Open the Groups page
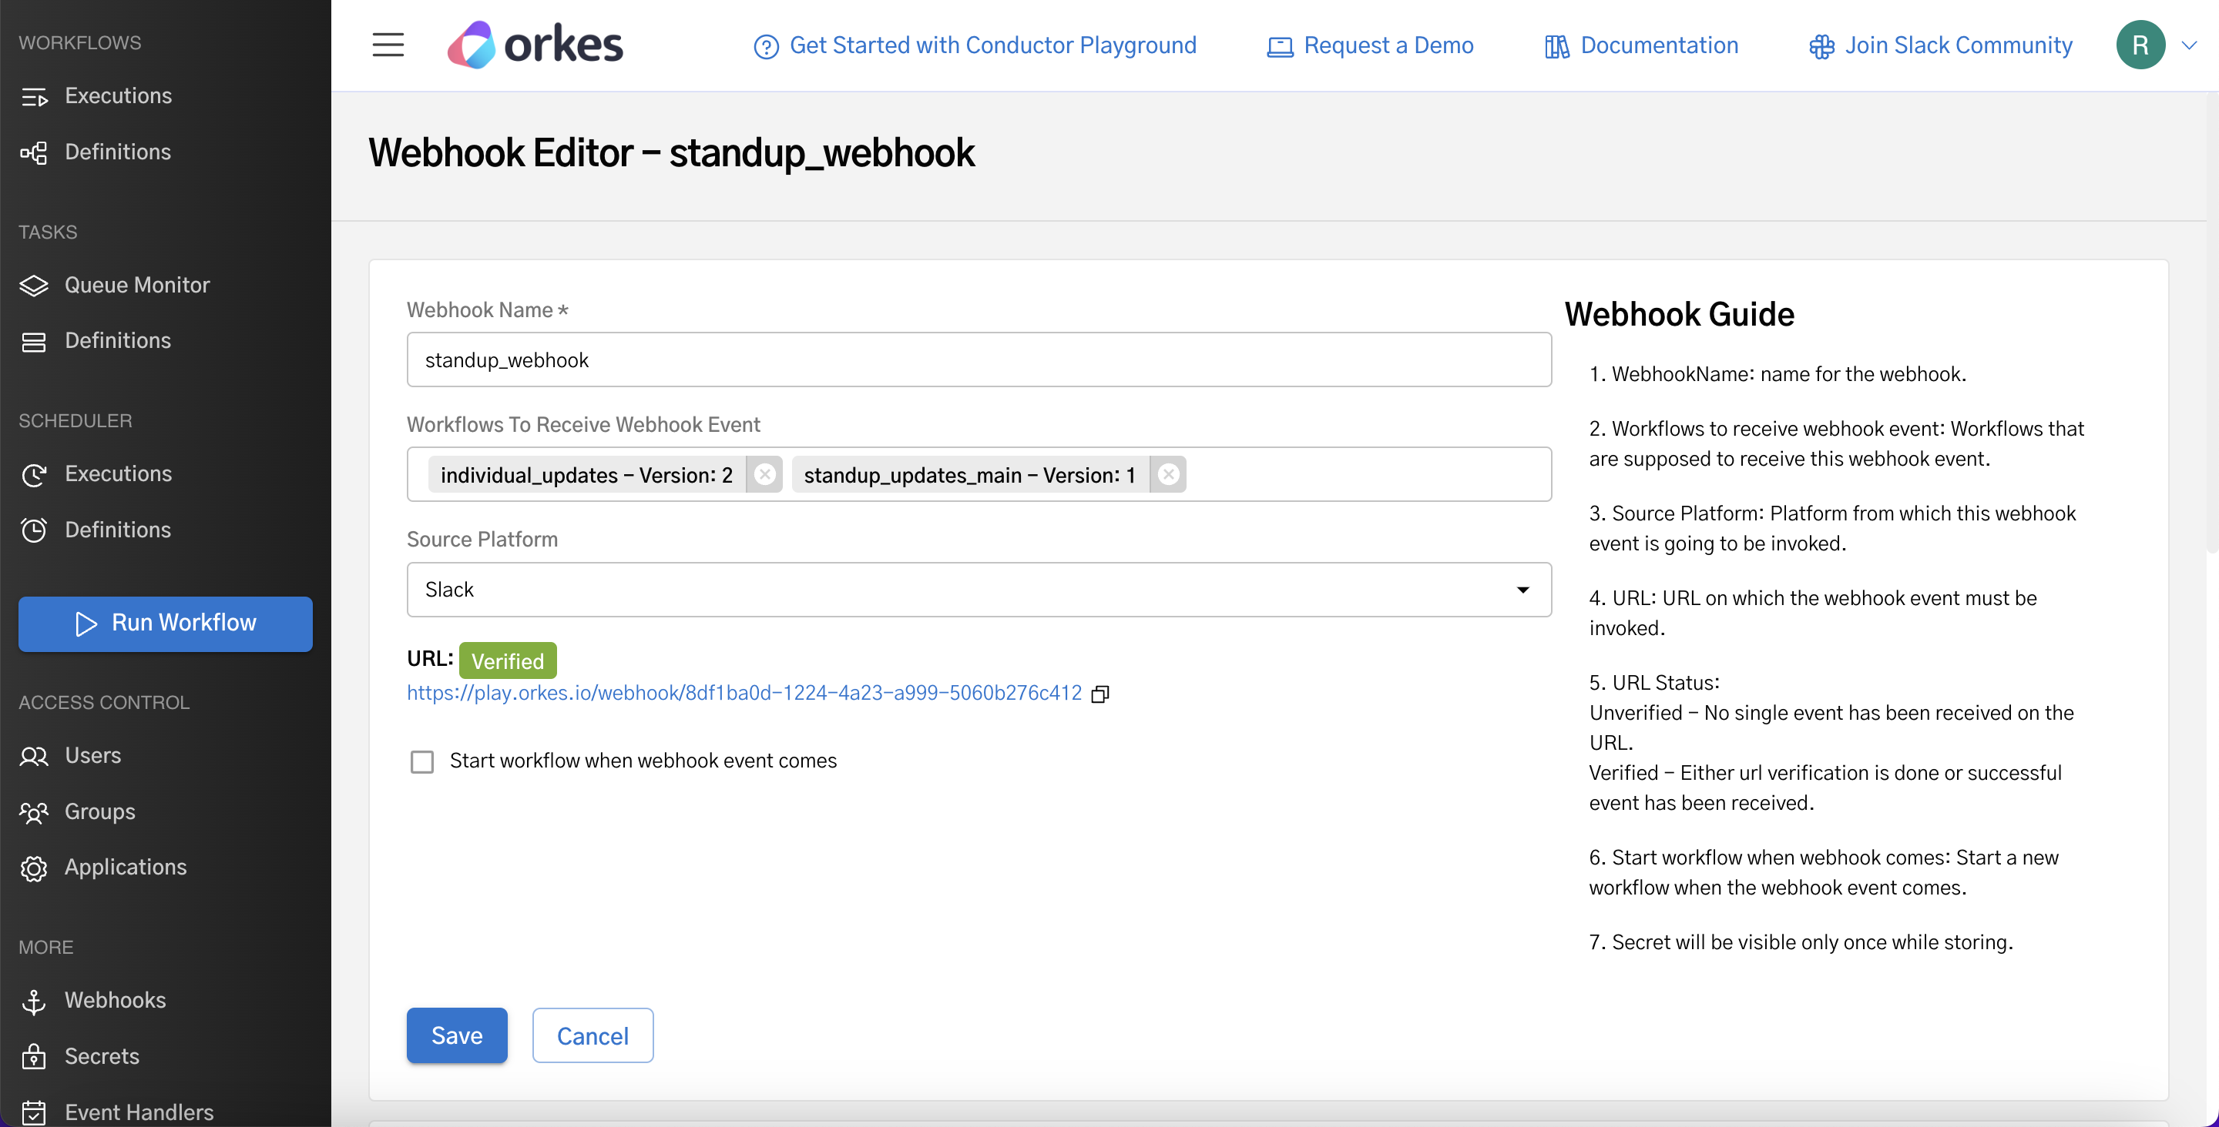Screen dimensions: 2219x1127 click(99, 811)
